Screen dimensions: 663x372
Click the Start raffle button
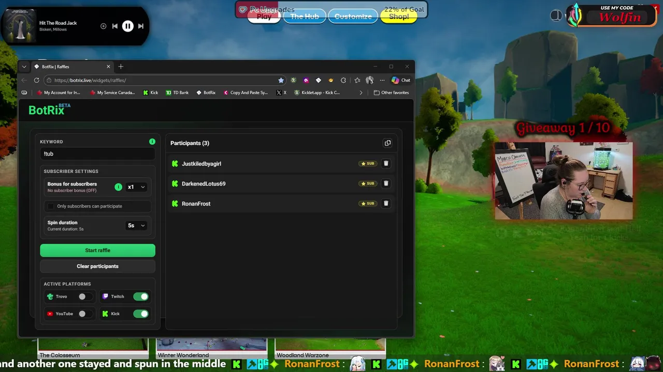pos(97,250)
